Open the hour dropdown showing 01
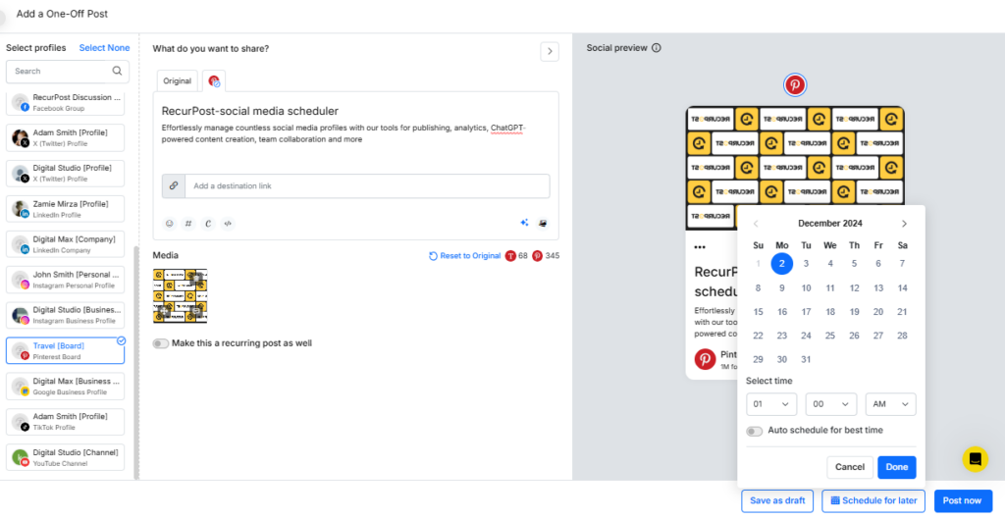 [771, 404]
